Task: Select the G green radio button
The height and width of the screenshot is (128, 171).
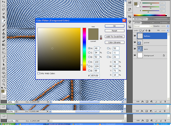Action: click(x=89, y=66)
